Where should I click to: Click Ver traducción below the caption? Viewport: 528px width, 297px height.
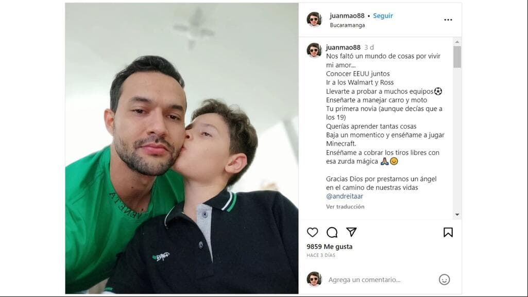(x=345, y=206)
